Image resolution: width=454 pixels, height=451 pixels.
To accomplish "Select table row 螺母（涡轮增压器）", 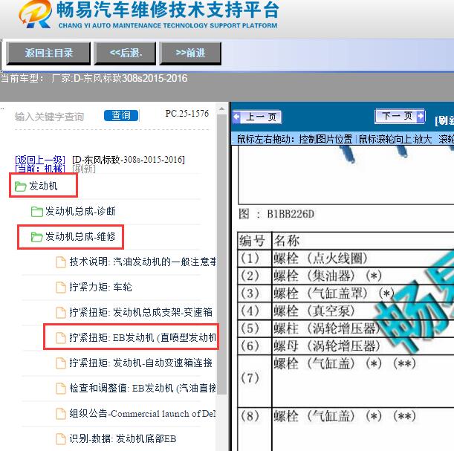I will coord(346,346).
